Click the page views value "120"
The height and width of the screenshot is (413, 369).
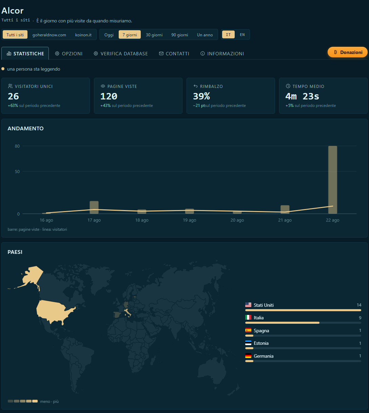click(109, 96)
